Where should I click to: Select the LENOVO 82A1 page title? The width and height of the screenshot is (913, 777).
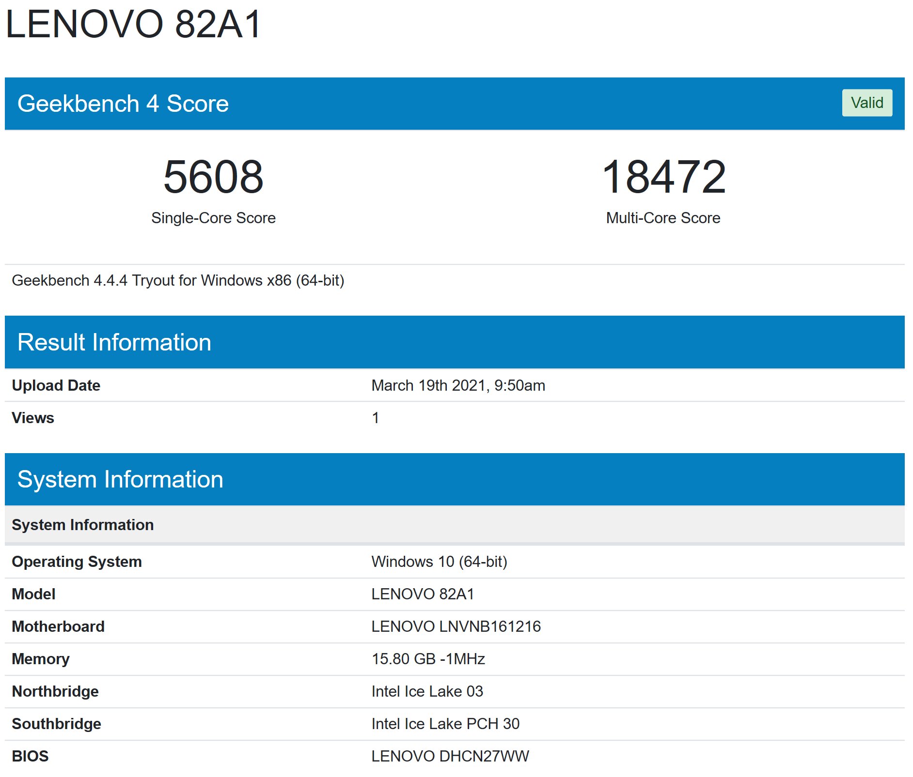click(133, 24)
